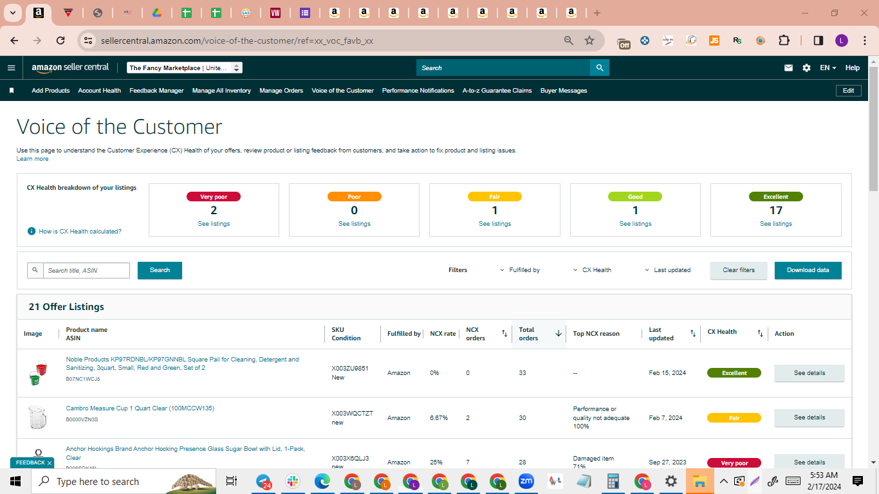The width and height of the screenshot is (879, 494).
Task: Click the info icon beside CX Health calculated
Action: (31, 231)
